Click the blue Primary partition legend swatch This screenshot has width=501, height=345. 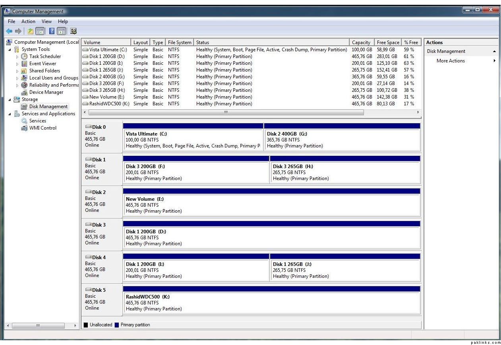(117, 325)
